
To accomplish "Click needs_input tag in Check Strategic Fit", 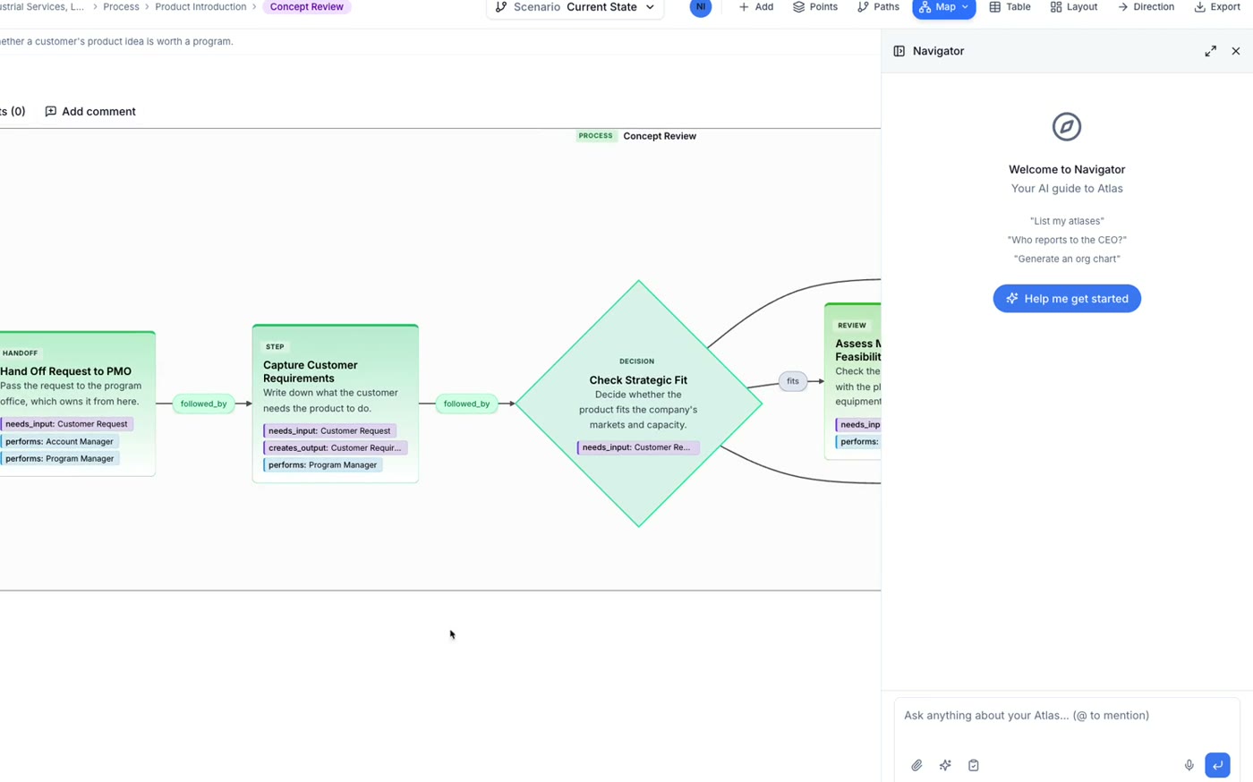I will [x=638, y=447].
